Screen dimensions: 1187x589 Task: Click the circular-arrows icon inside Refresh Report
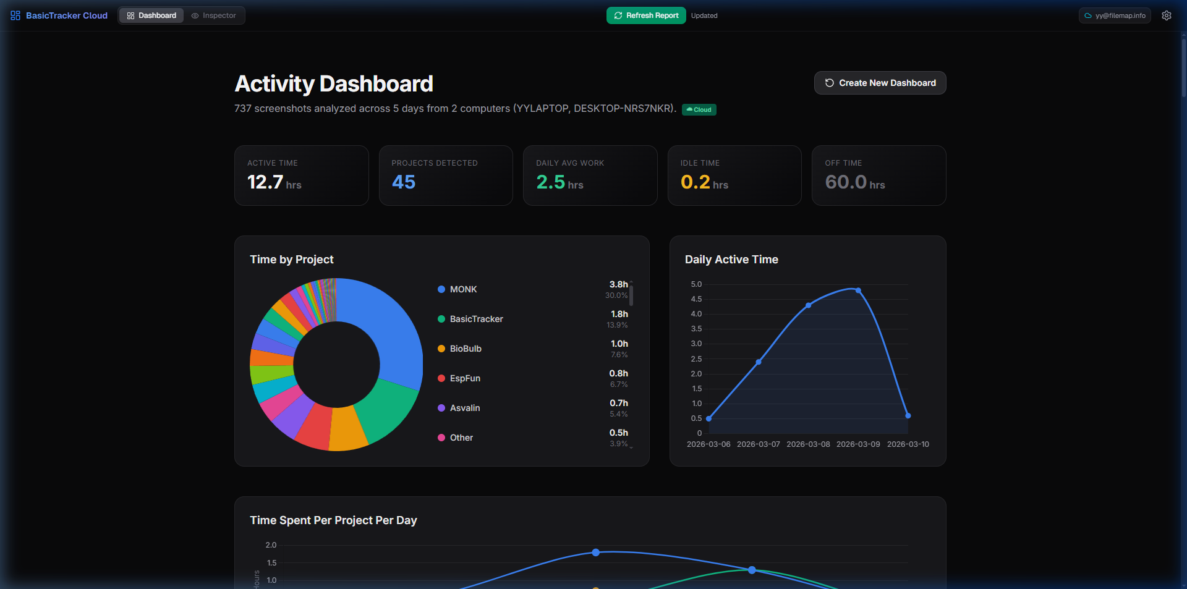(618, 15)
